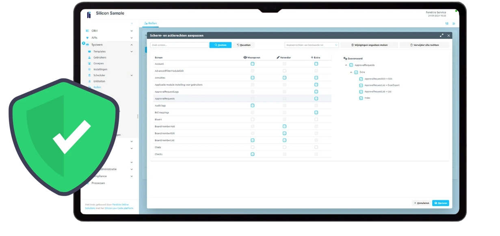Click the Scheduler calendar icon
The height and width of the screenshot is (236, 500).
coord(89,75)
